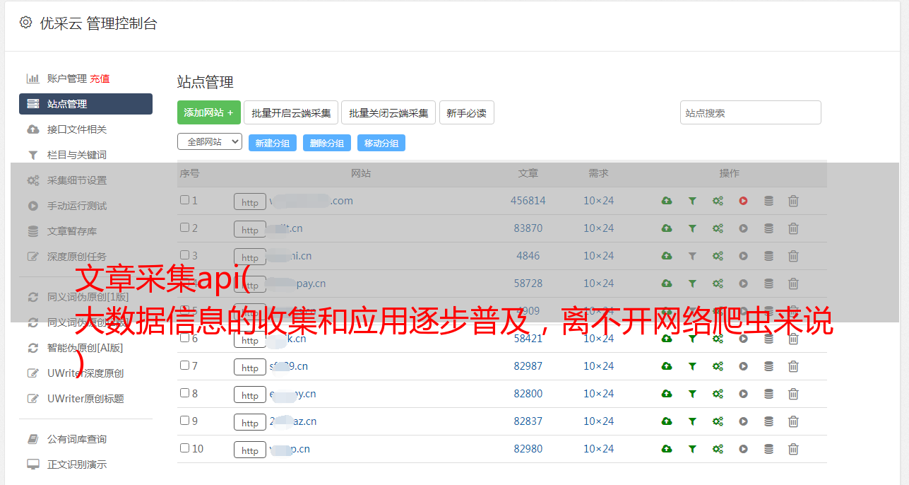Open the gears settings icon in row 7

pyautogui.click(x=718, y=366)
